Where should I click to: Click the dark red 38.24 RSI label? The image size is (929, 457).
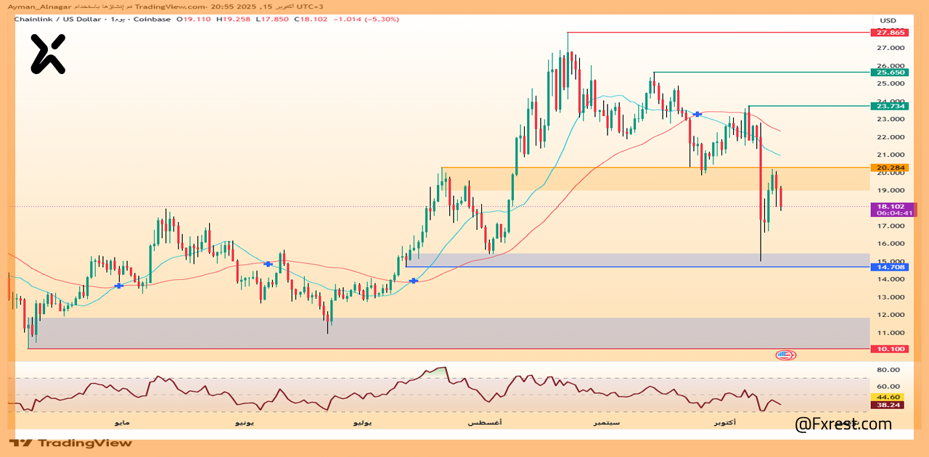pos(890,405)
